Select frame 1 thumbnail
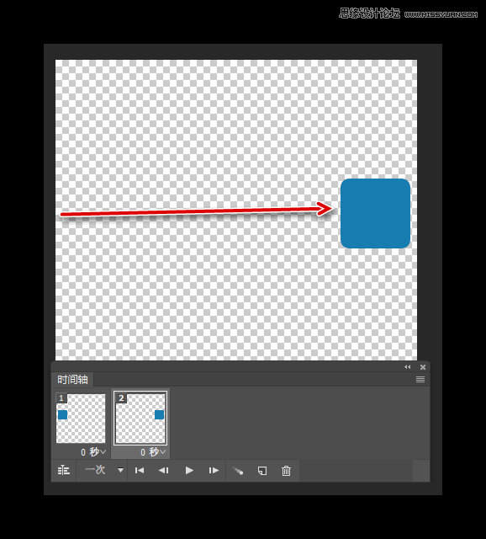Image resolution: width=486 pixels, height=539 pixels. pos(81,419)
